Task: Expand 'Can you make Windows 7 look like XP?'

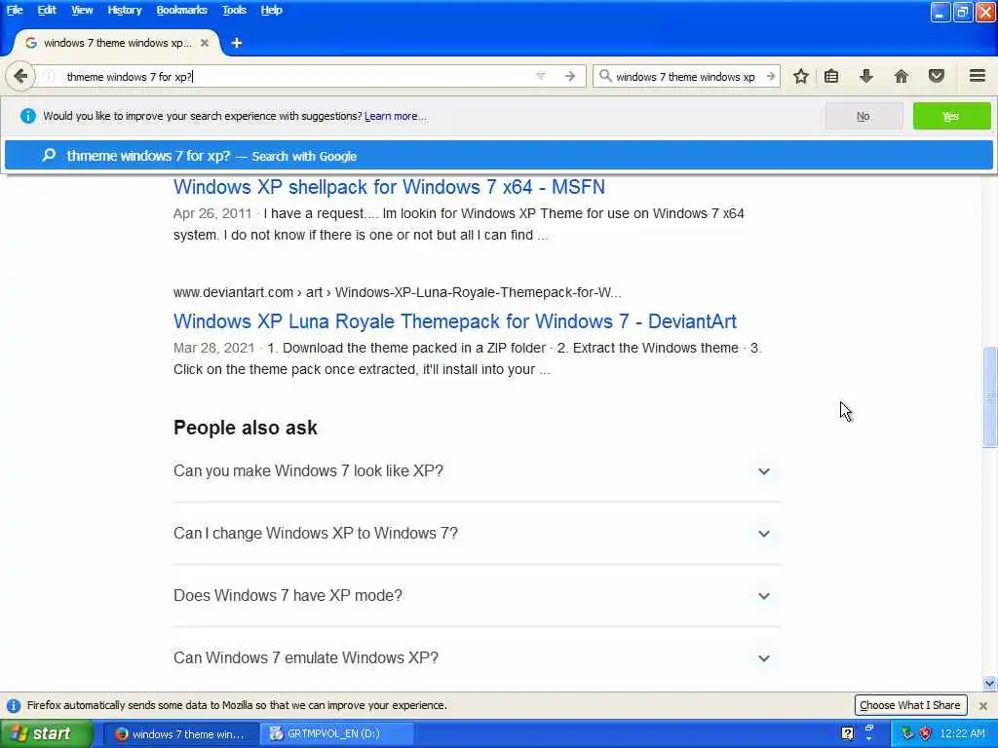Action: [477, 471]
